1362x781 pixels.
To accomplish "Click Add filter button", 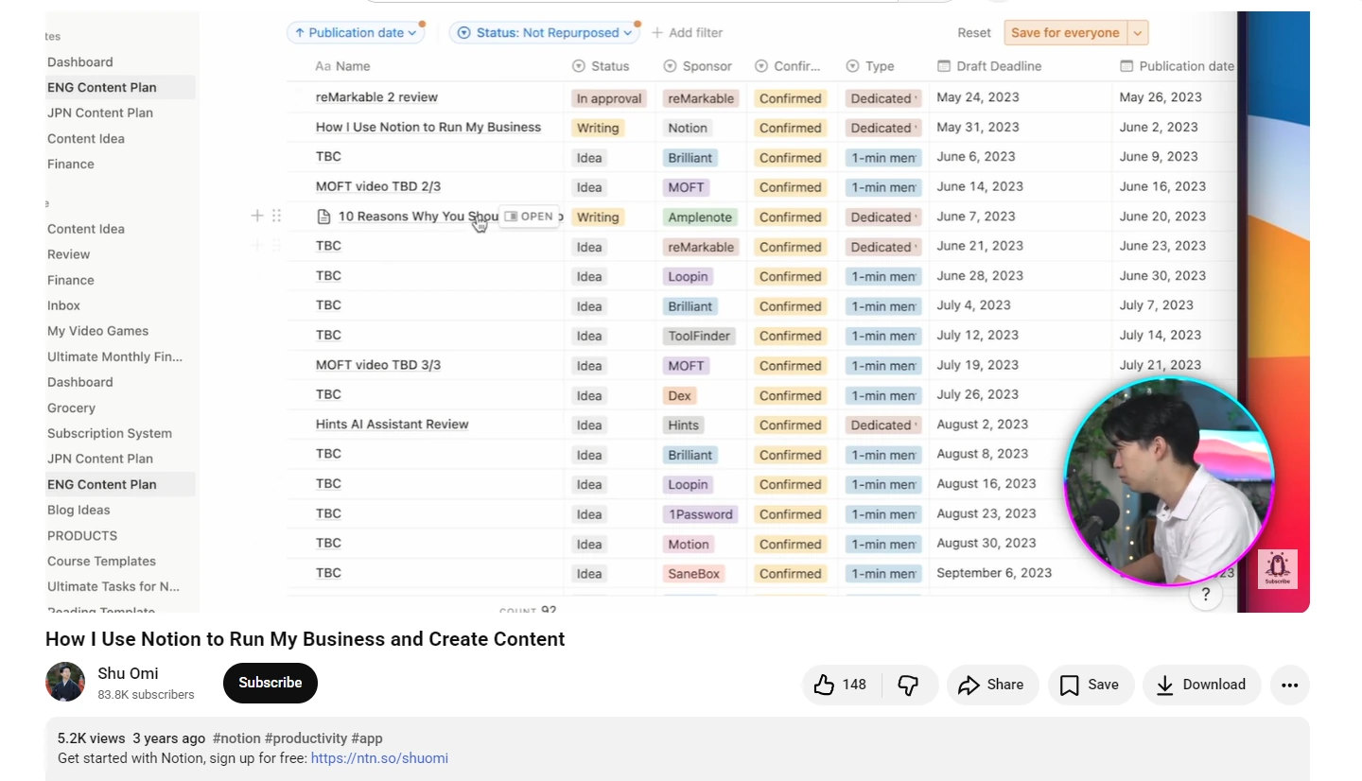I will tap(688, 32).
